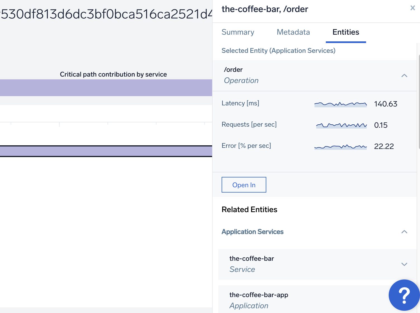This screenshot has height=313, width=420.
Task: Select the the-coffee-bar-app Application entity
Action: [258, 300]
